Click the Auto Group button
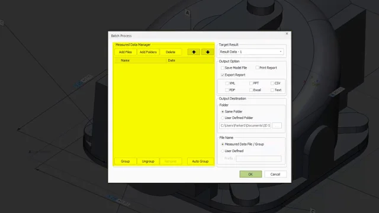Image resolution: width=379 pixels, height=213 pixels. click(200, 162)
